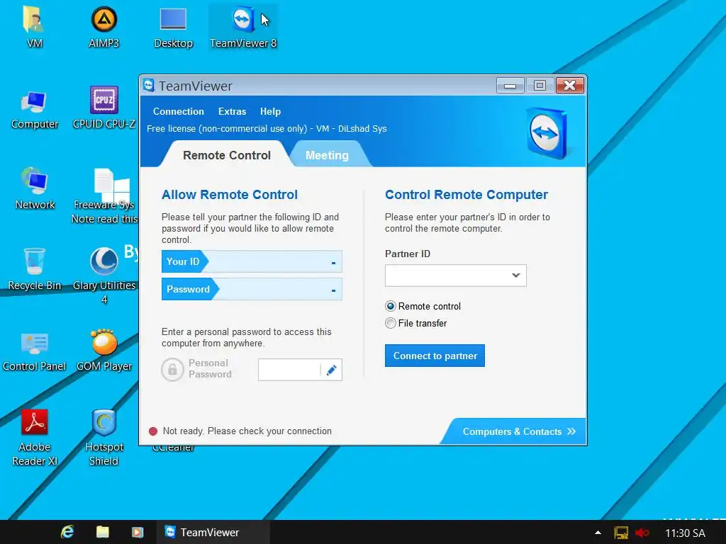The width and height of the screenshot is (726, 544).
Task: Expand Computers & Contacts panel
Action: (x=518, y=431)
